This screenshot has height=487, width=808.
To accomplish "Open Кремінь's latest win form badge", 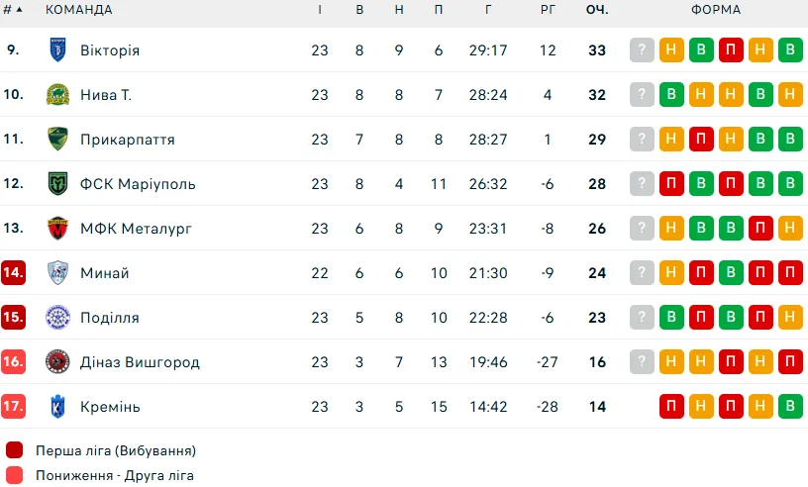I will coord(790,406).
